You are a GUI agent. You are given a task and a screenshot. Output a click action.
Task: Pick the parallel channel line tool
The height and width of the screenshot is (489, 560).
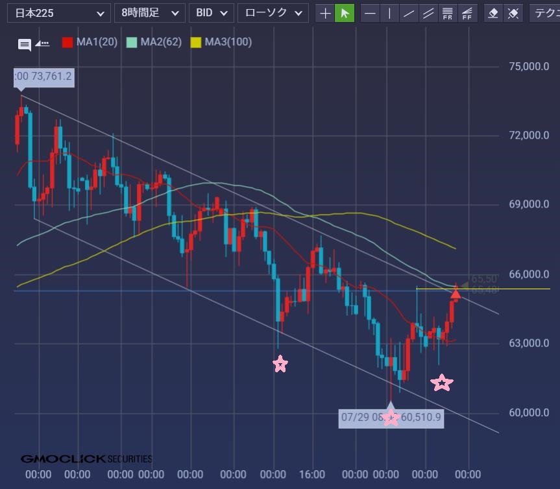(x=428, y=14)
